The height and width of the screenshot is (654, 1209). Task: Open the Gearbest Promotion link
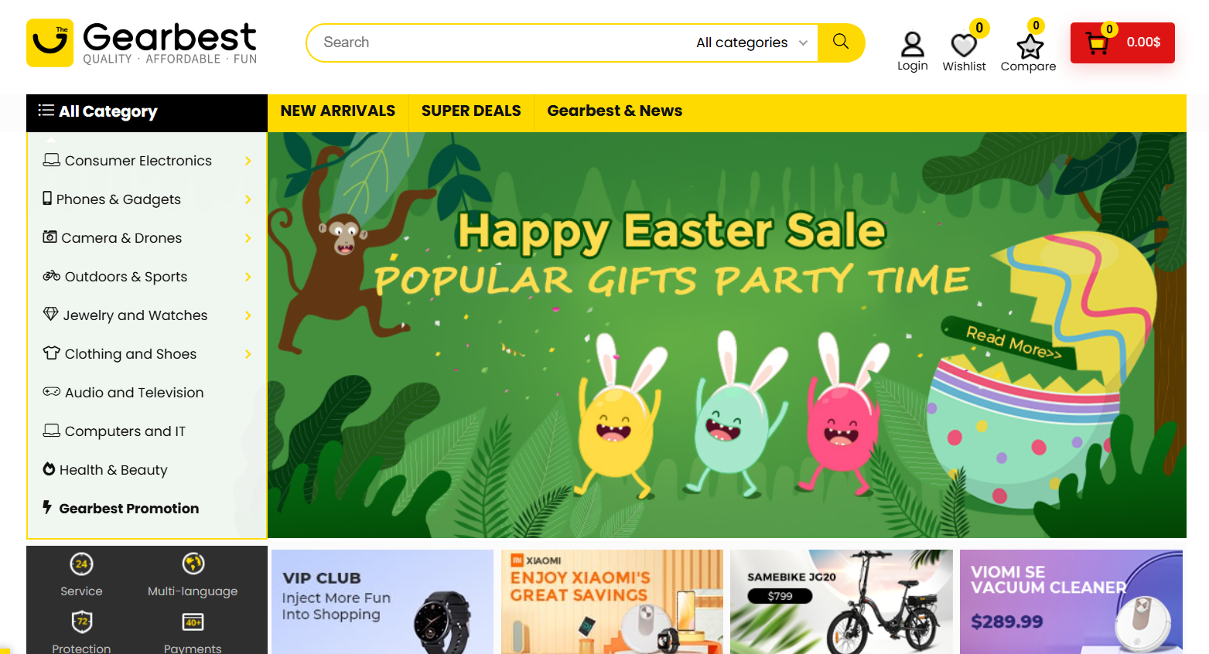pos(128,509)
